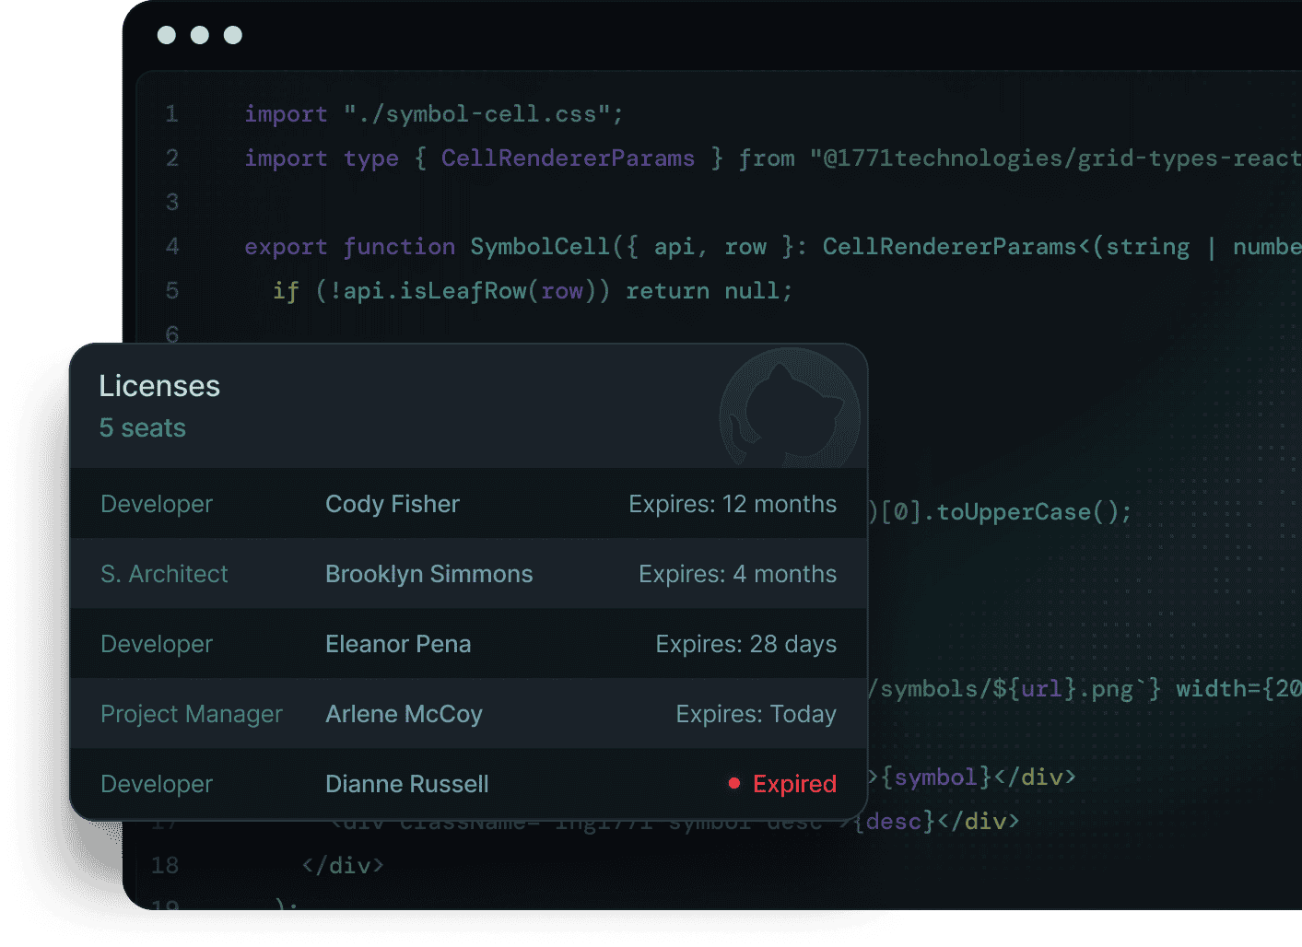This screenshot has height=947, width=1302.
Task: Click the 'Project Manager' role cell
Action: 191,714
